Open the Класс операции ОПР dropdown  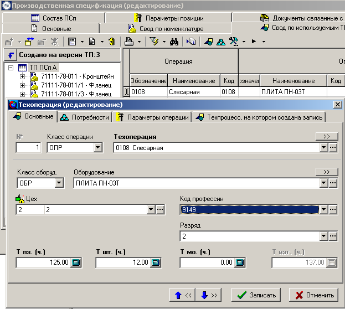pos(98,148)
